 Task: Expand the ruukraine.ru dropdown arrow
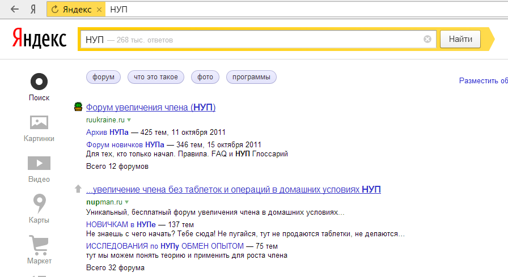[x=129, y=120]
